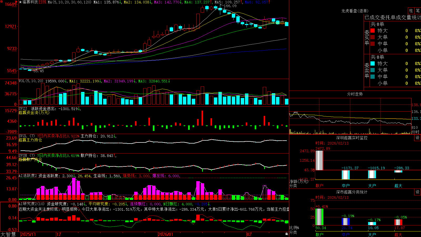Click the 166.09 high price label

coord(230,6)
